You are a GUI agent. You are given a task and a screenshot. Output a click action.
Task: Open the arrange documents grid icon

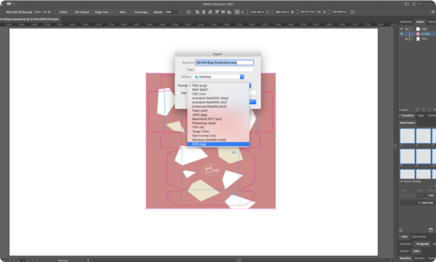pos(9,4)
